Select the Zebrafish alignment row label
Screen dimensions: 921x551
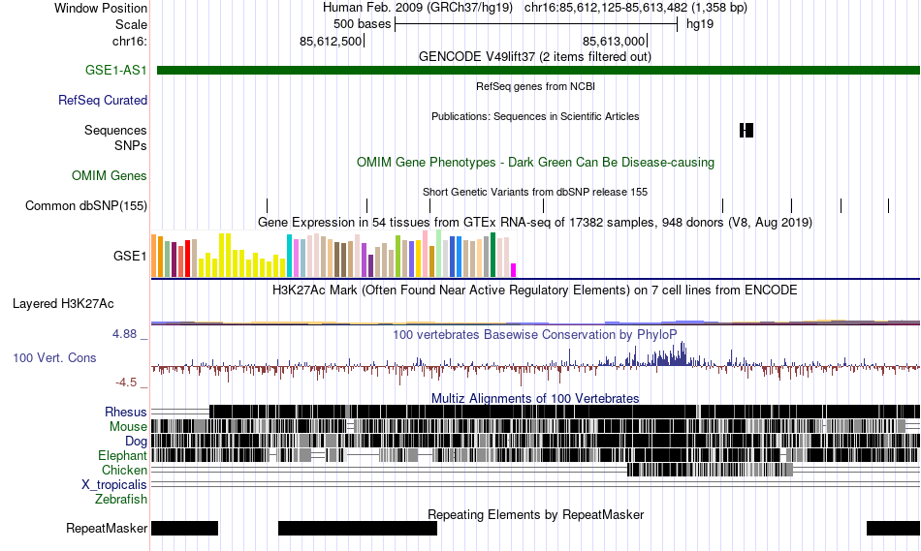click(x=121, y=500)
